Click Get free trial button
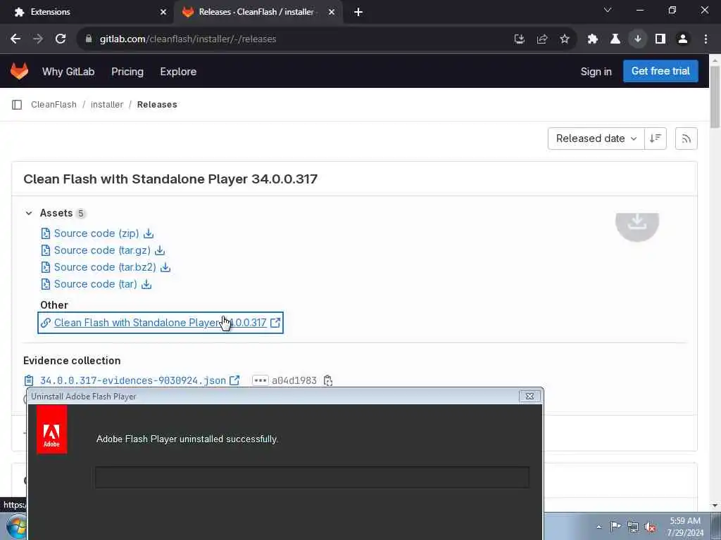721x540 pixels. (x=660, y=71)
